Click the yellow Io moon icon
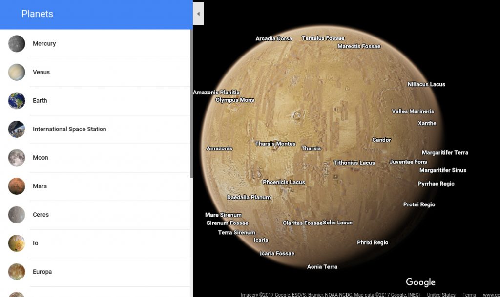Viewport: 500px width, 297px height. click(x=17, y=243)
